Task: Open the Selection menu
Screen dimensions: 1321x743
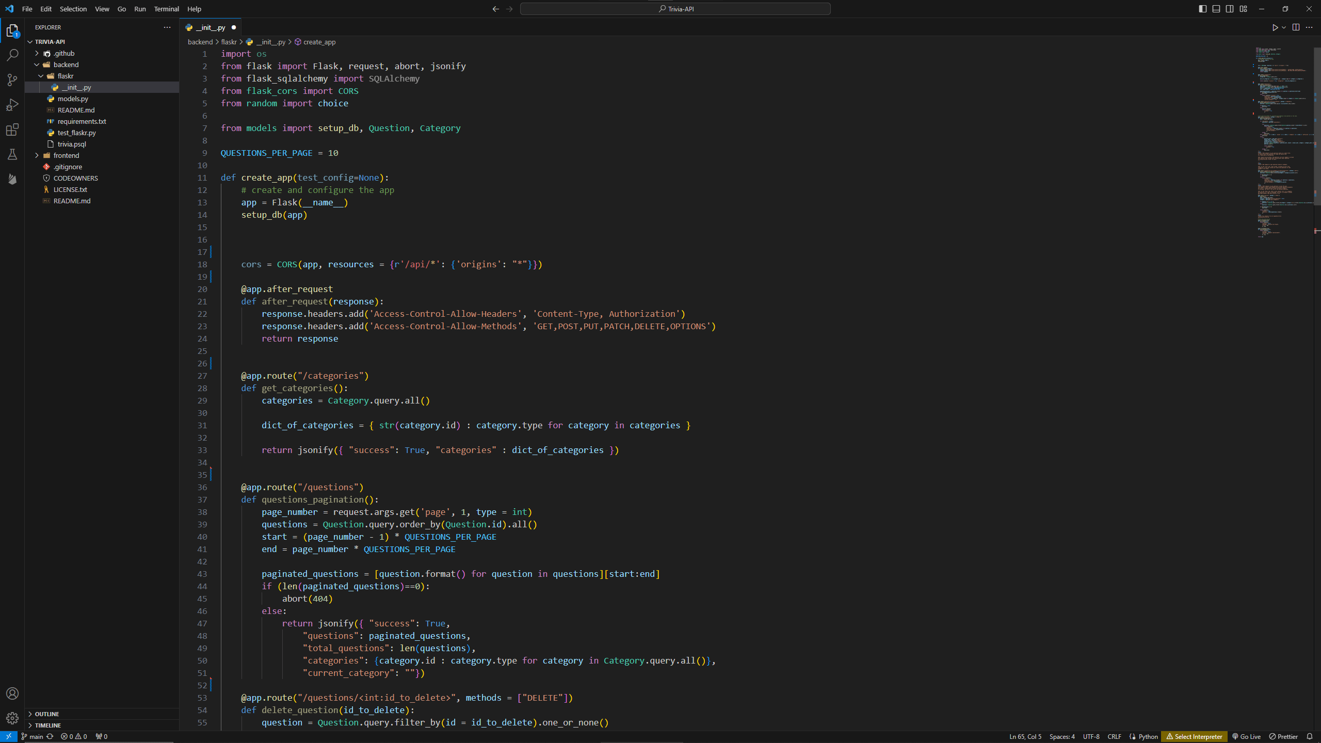Action: 73,9
